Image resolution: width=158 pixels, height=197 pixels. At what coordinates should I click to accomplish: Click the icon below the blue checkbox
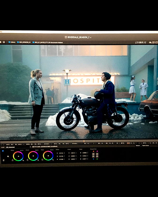pos(3,160)
